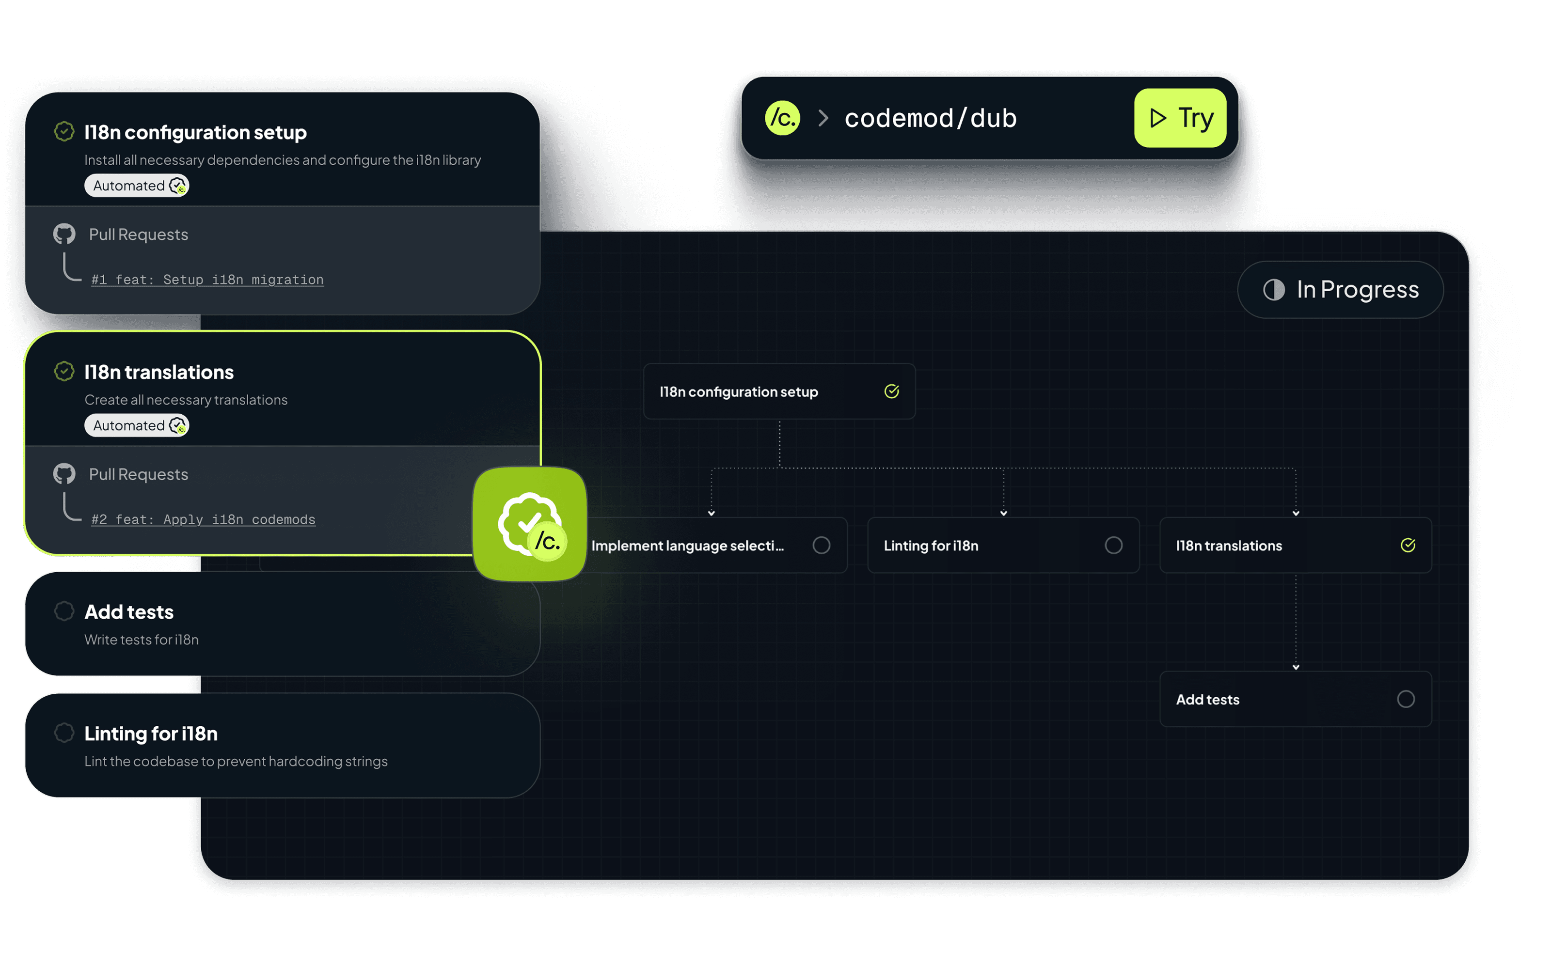This screenshot has height=969, width=1551.
Task: Toggle status circle on Linting for i18n node
Action: (1113, 546)
